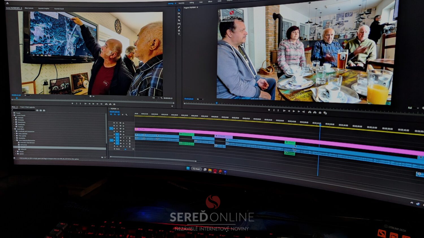This screenshot has width=424, height=238.
Task: Hide the V1 track output eye
Action: click(x=124, y=135)
